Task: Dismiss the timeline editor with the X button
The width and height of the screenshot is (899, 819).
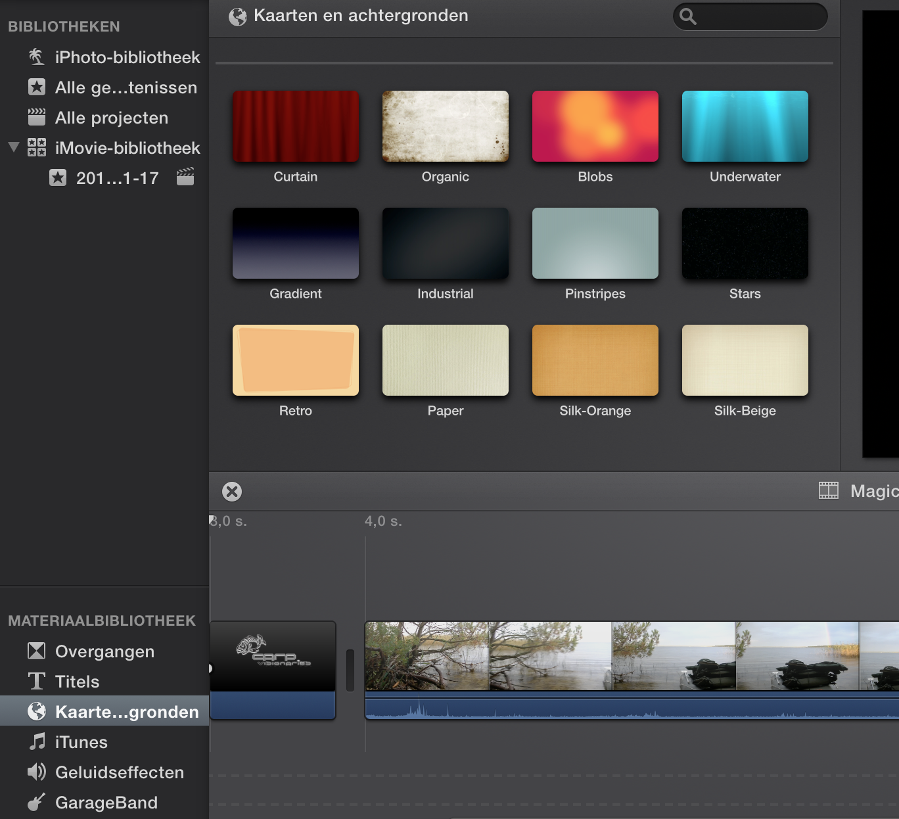Action: point(231,490)
